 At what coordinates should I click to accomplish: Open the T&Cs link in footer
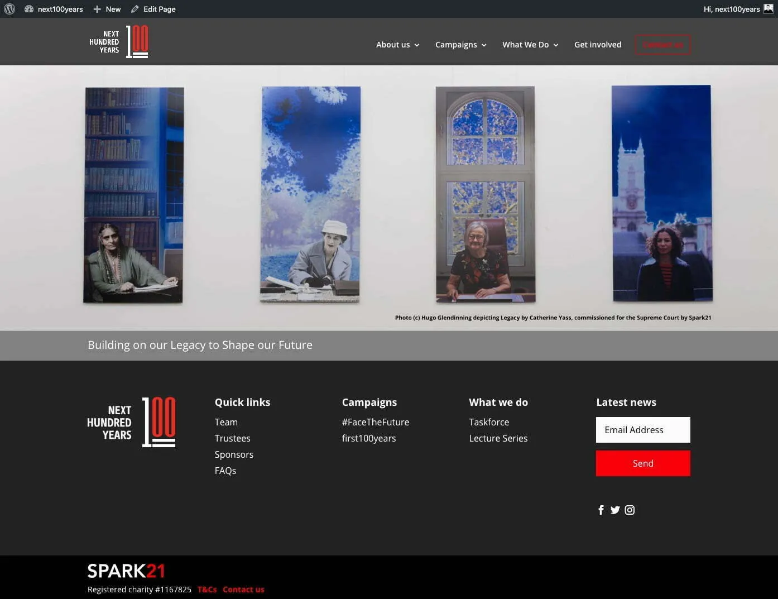(x=207, y=590)
